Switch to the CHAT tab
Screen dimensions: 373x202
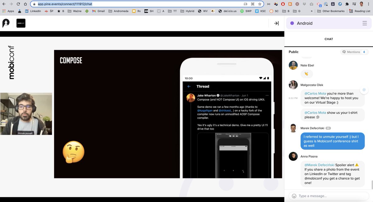coord(329,39)
